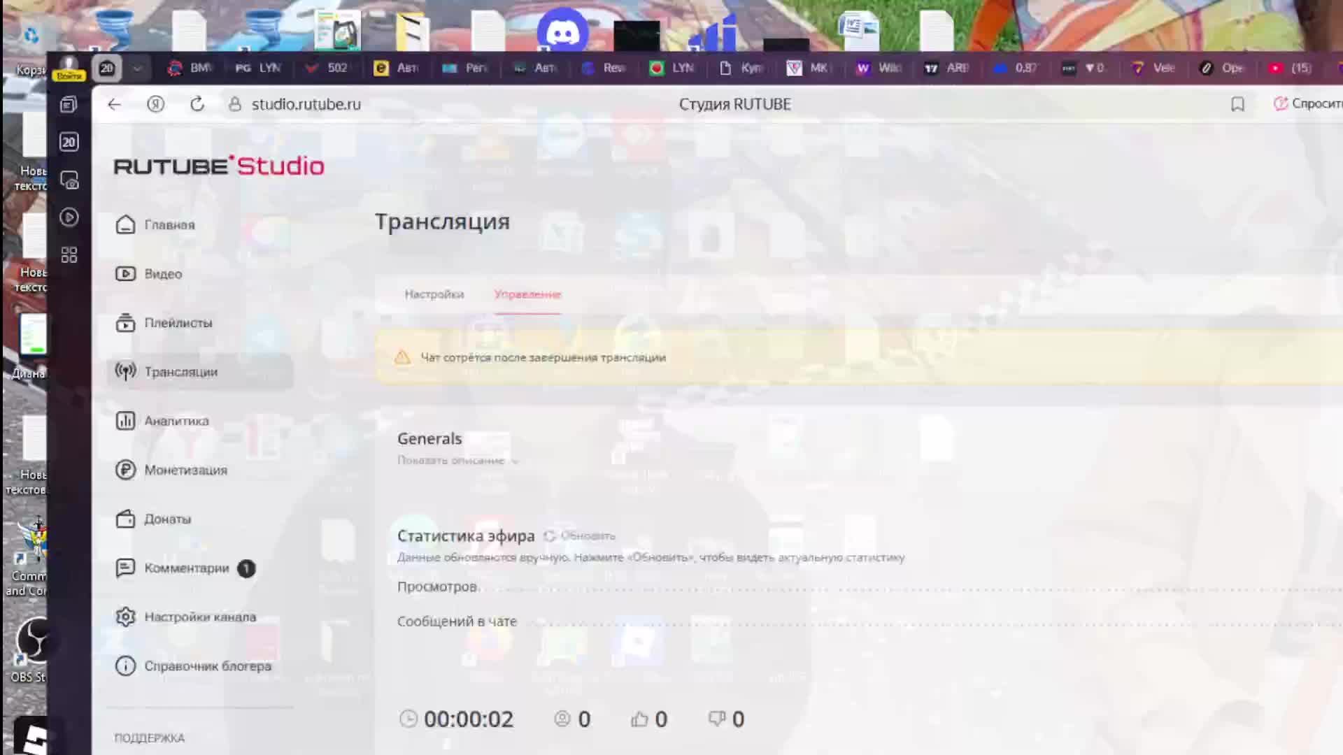Open the Discord icon on the desktop
The width and height of the screenshot is (1343, 755).
tap(562, 31)
